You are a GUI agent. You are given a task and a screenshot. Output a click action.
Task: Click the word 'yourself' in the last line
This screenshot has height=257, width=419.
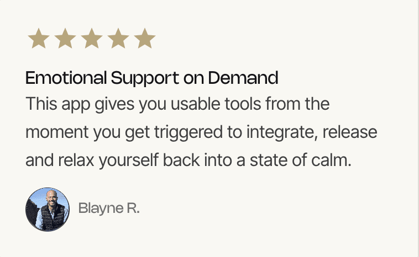click(129, 161)
